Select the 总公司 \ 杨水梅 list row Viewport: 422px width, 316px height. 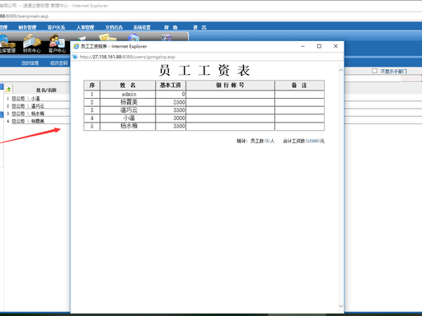(x=37, y=114)
